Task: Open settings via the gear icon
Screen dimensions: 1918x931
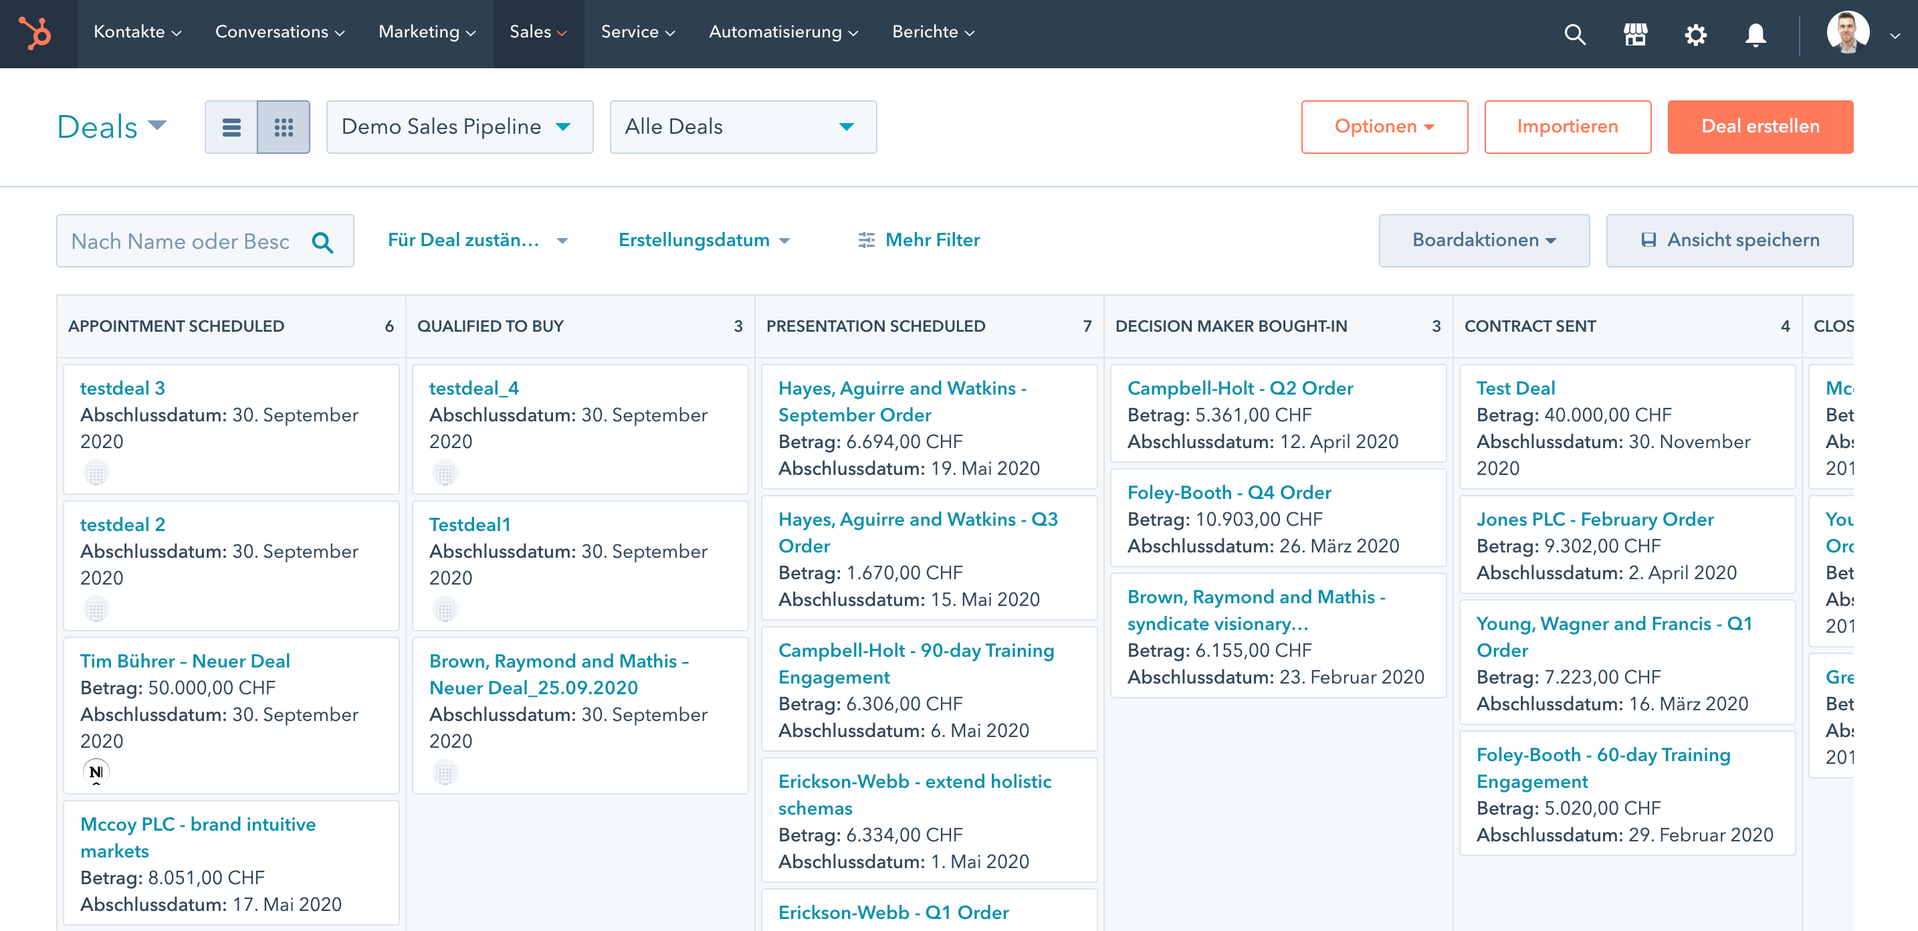Action: point(1695,34)
